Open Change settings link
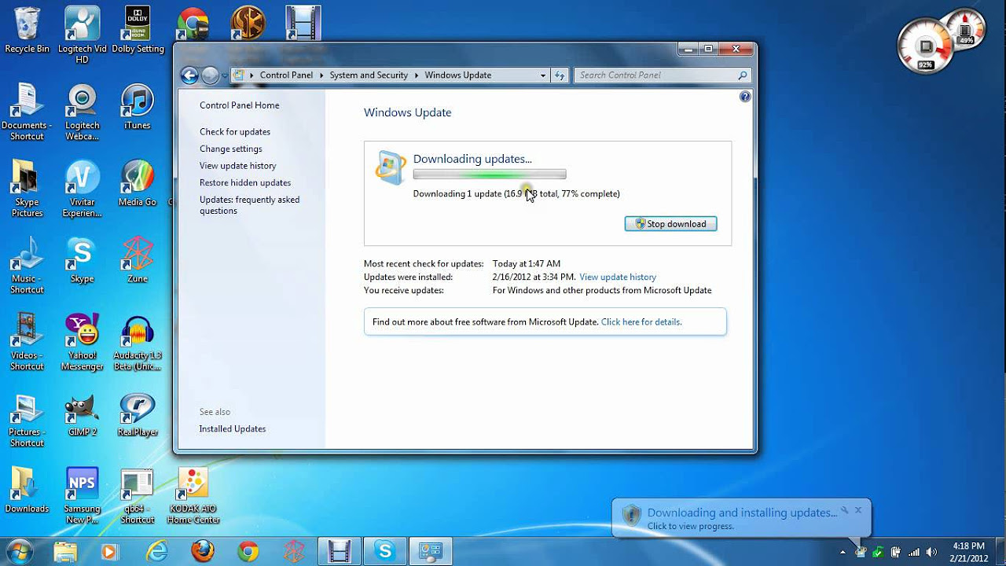 tap(231, 149)
